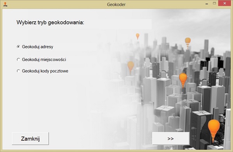This screenshot has width=233, height=152.
Task: Select the Geokoduj adresy radio button
Action: [18, 47]
